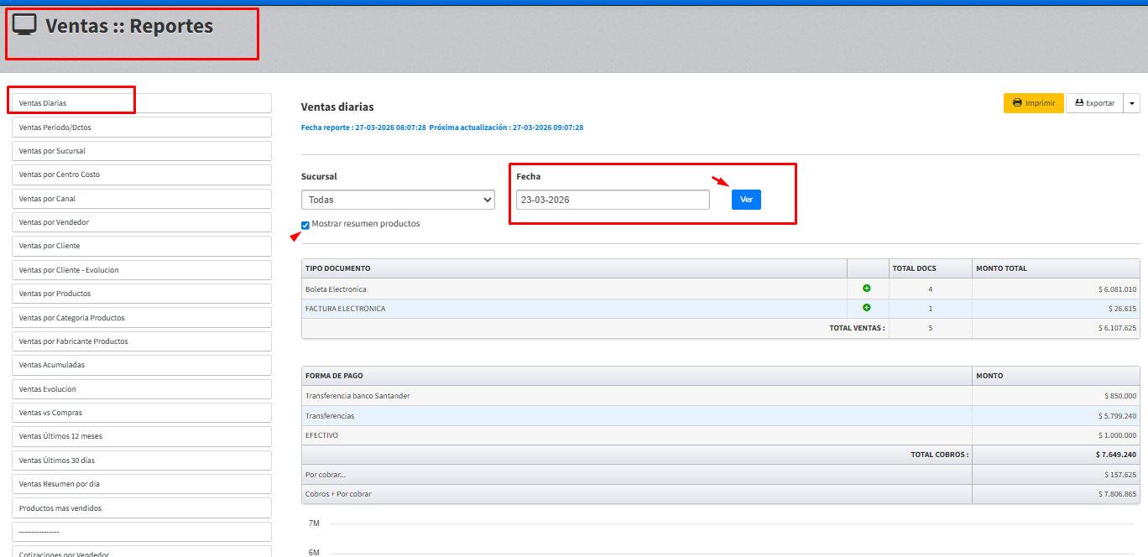Expand the FACTURA ELECTRONICA green plus icon
The height and width of the screenshot is (557, 1148).
pos(867,308)
